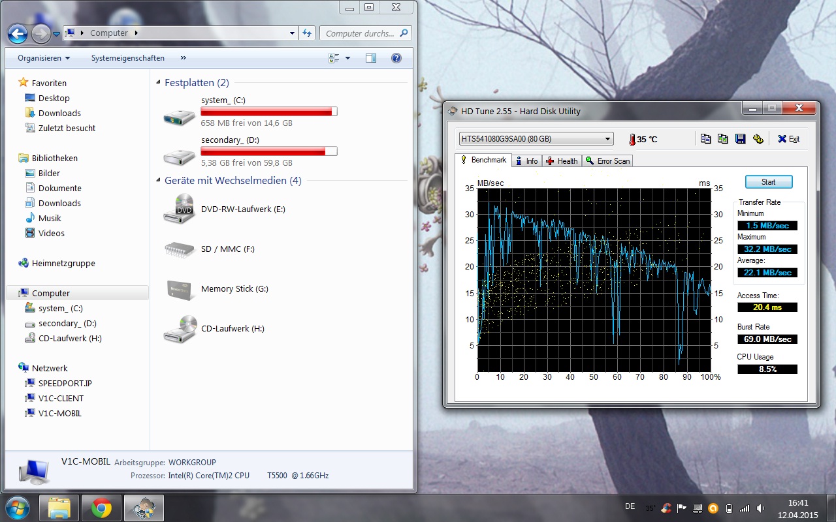Screen dimensions: 836x522
Task: Change the view with the view icon
Action: click(x=334, y=58)
